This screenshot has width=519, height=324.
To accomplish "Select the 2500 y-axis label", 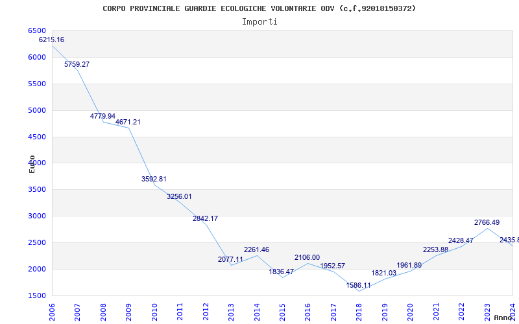I will pyautogui.click(x=37, y=242).
